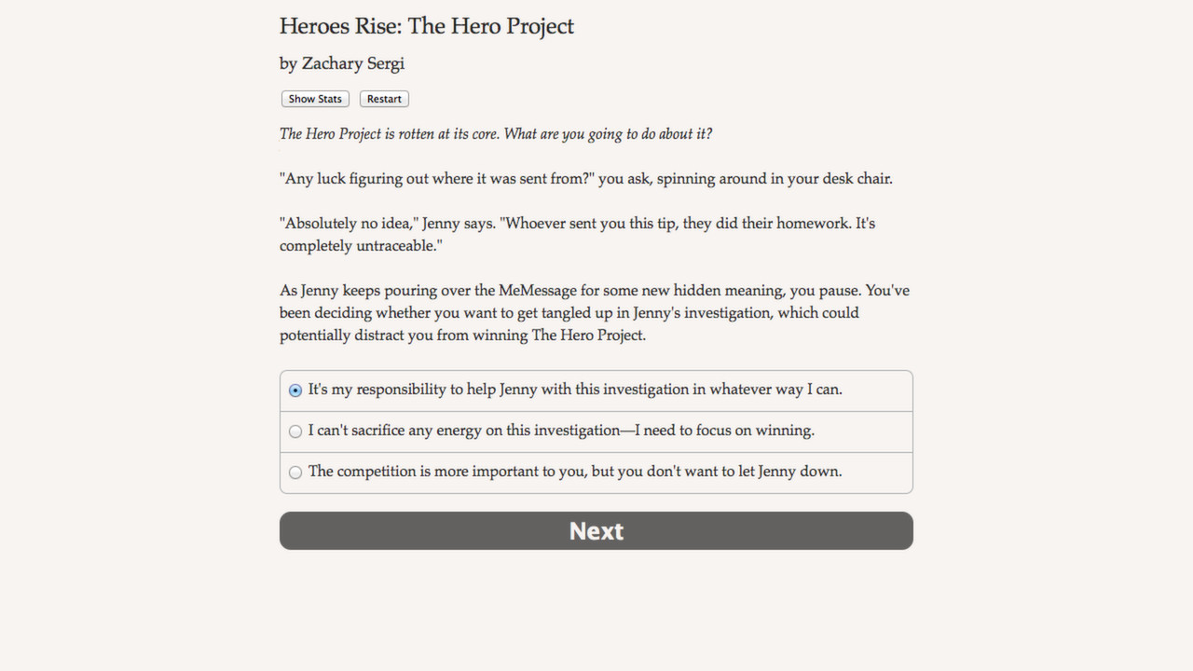Viewport: 1193px width, 671px height.
Task: Click Show Stats to view character attributes
Action: tap(314, 98)
